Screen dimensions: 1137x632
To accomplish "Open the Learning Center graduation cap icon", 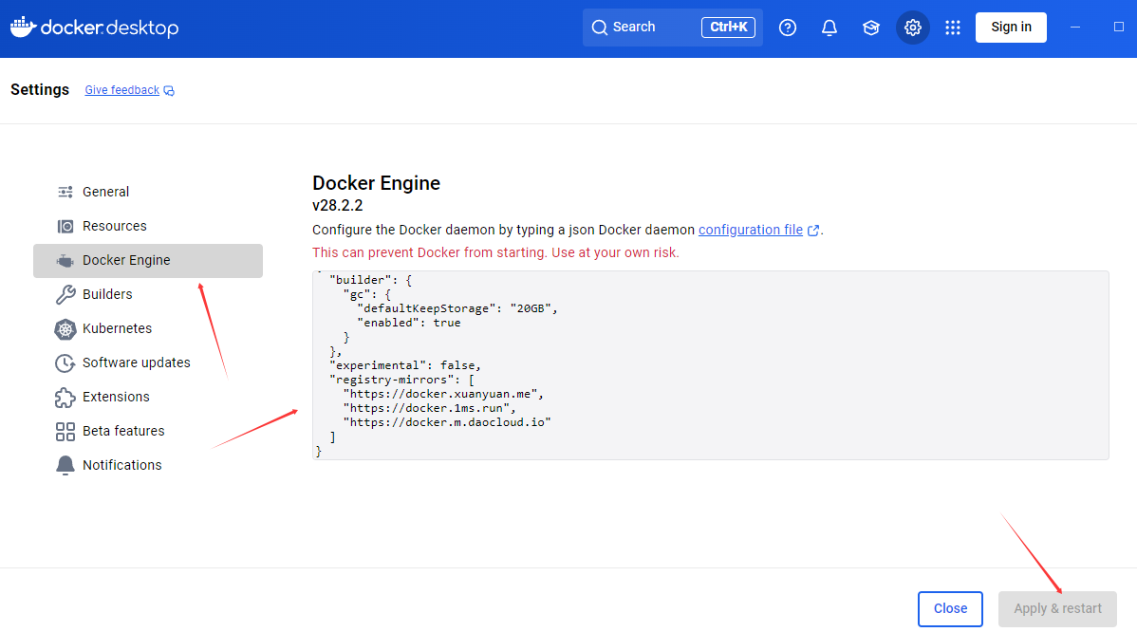I will pos(871,28).
